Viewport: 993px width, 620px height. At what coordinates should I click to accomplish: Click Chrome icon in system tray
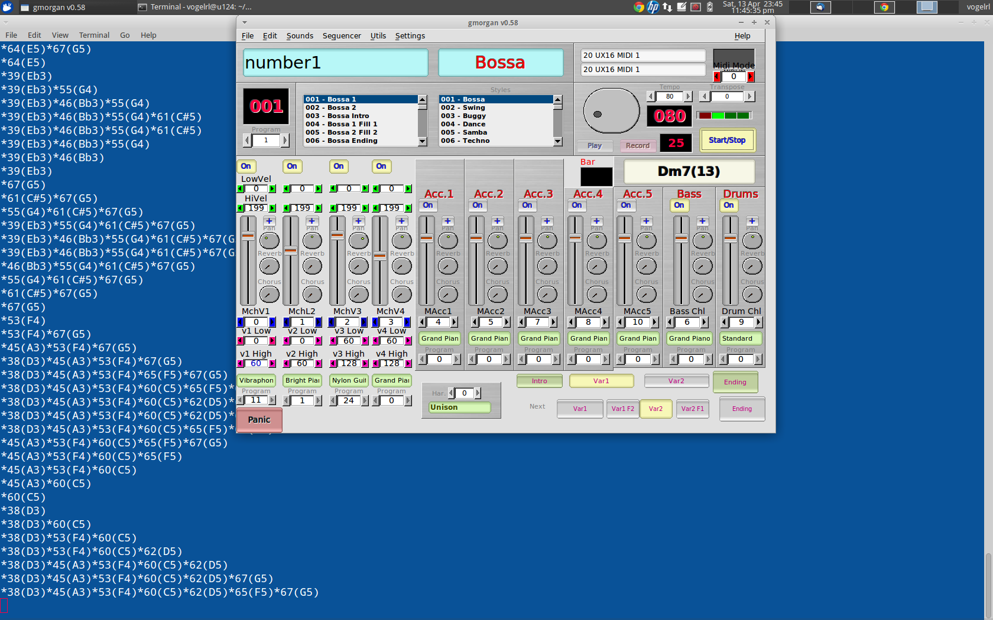[x=638, y=7]
